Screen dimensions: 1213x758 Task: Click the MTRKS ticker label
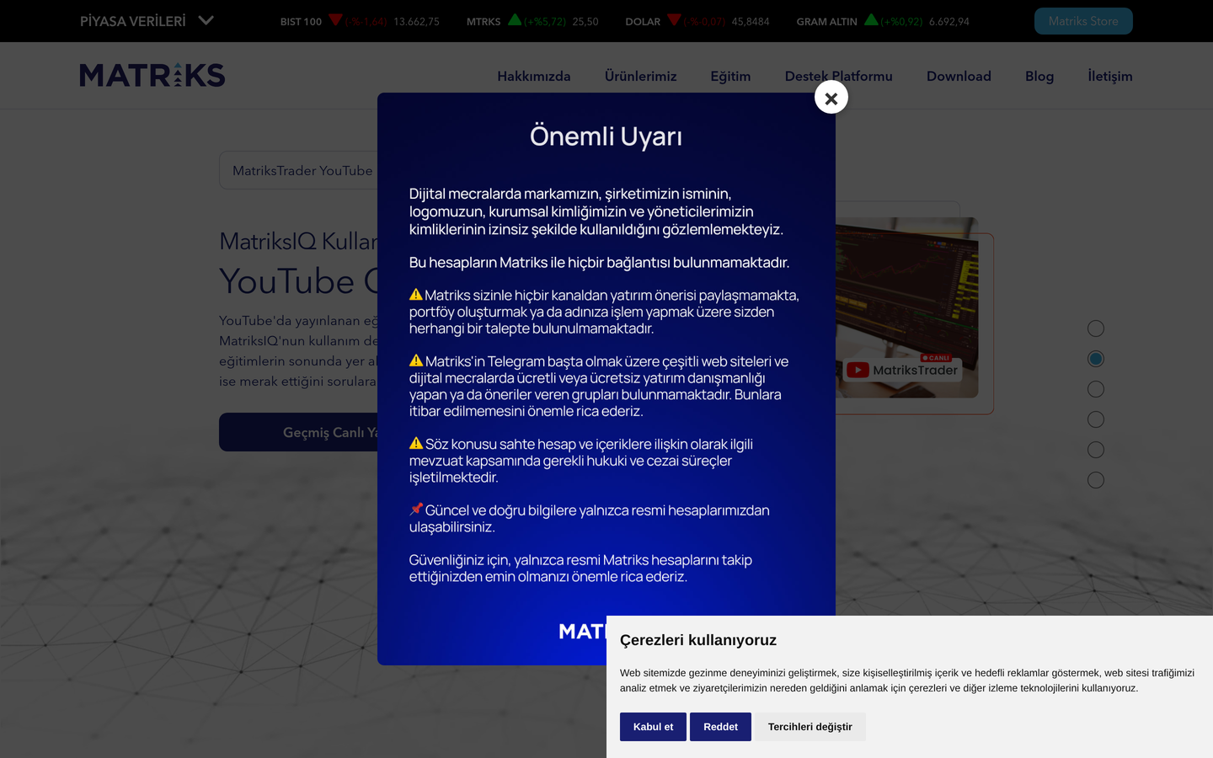pos(484,22)
